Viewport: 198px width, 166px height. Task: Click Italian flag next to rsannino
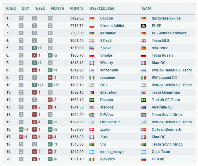coord(92,78)
